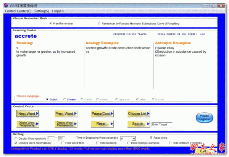Click Pause/Cont. button
The width and height of the screenshot is (229, 157).
click(102, 113)
